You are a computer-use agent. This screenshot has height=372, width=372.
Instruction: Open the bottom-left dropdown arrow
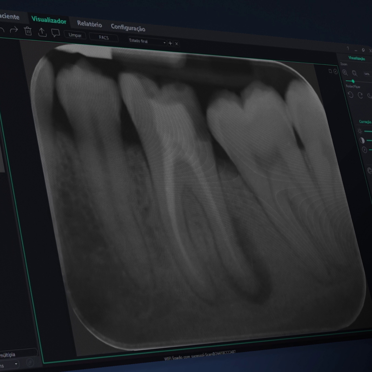point(16,364)
